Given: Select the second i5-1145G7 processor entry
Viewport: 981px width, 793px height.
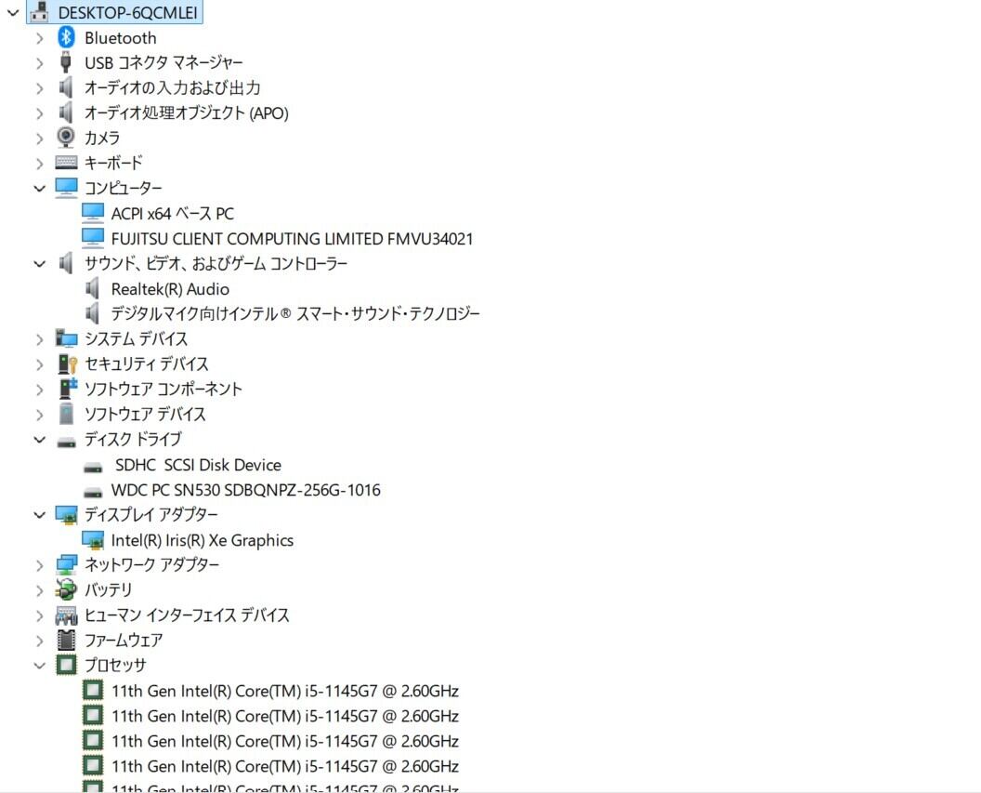Looking at the screenshot, I should (x=285, y=716).
